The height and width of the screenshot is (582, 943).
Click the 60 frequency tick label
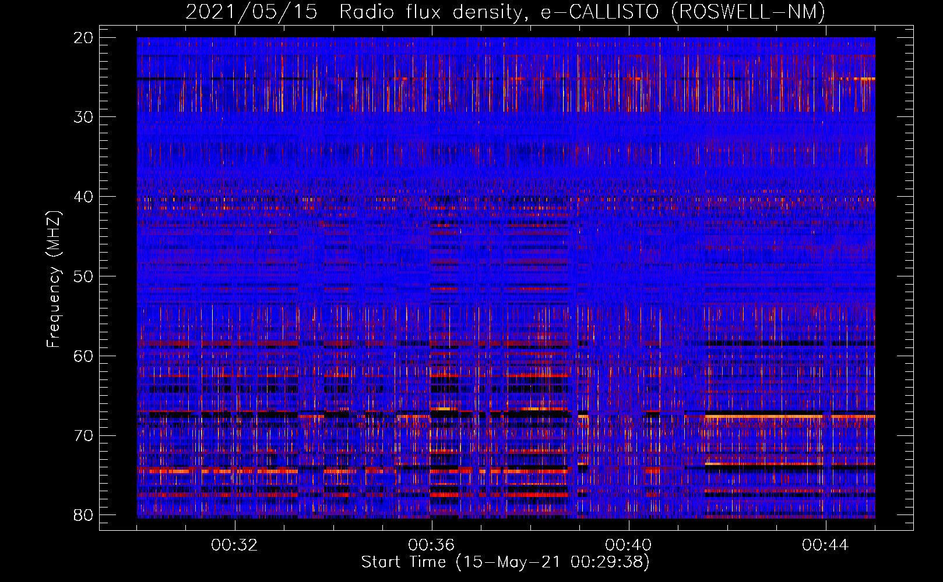83,356
